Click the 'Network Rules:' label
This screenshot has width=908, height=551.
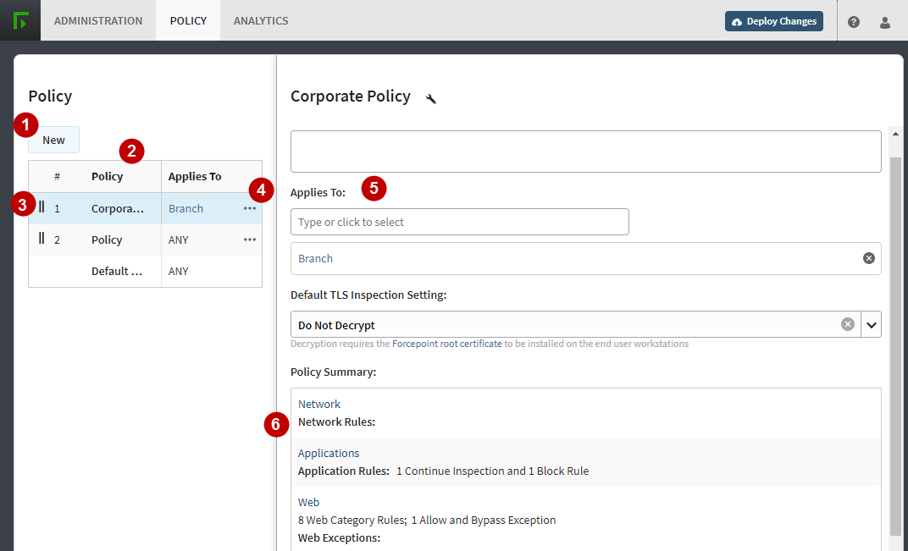(336, 422)
